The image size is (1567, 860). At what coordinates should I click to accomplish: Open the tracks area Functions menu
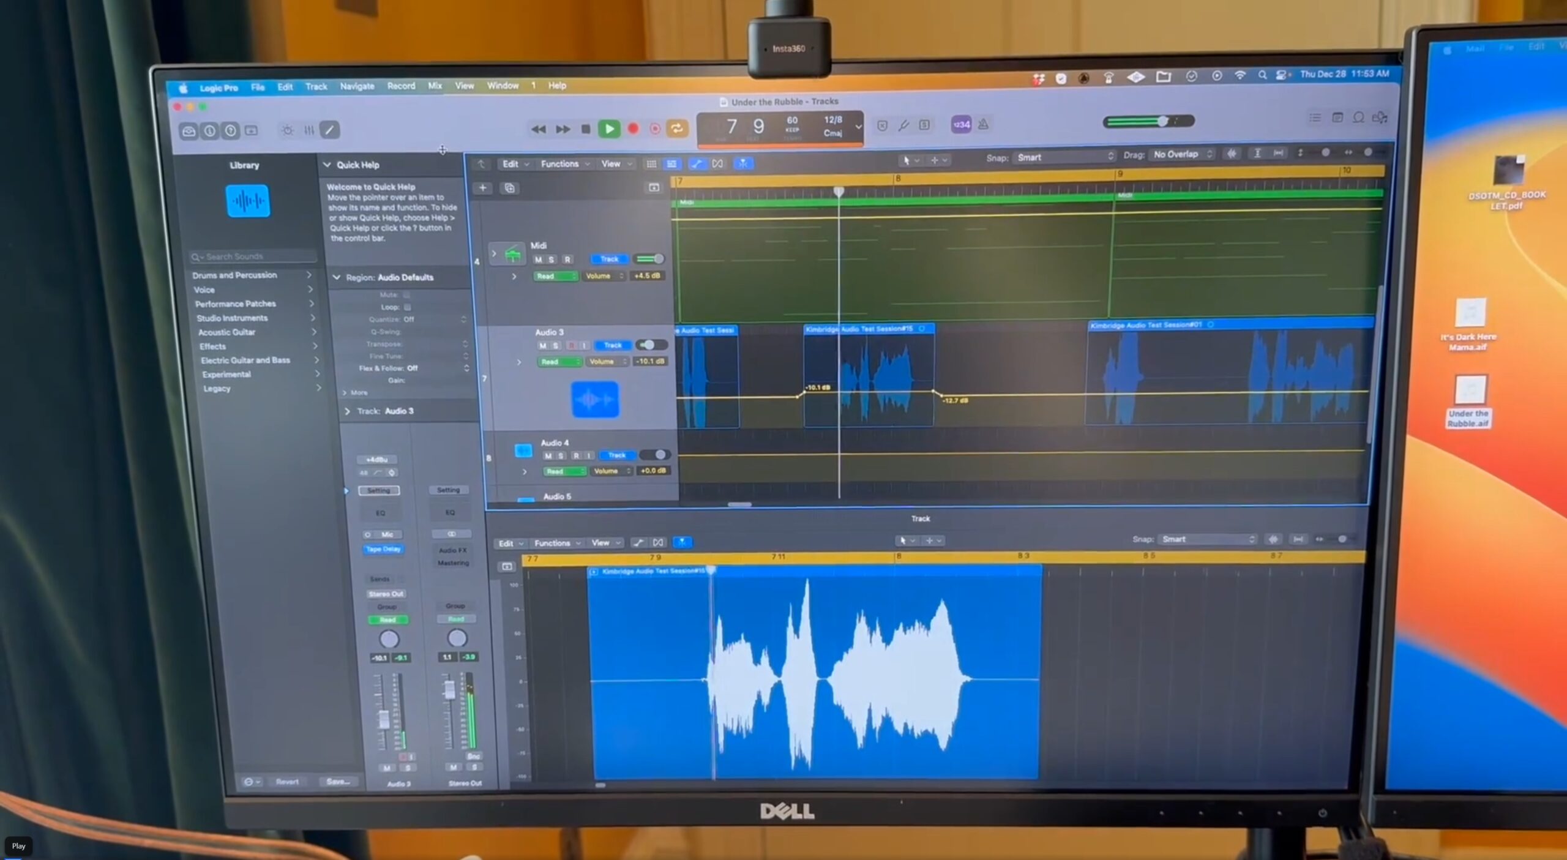pos(564,164)
